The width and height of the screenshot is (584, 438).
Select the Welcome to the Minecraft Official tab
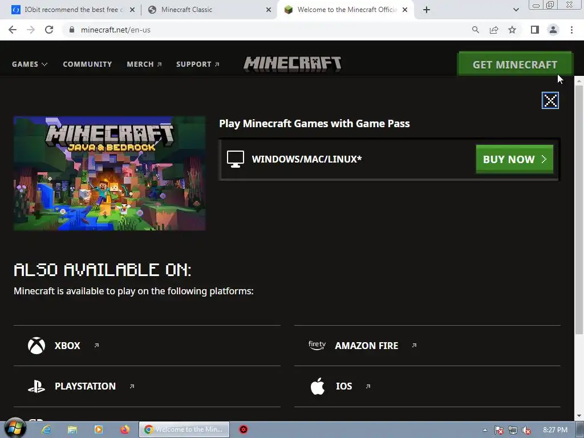click(346, 10)
